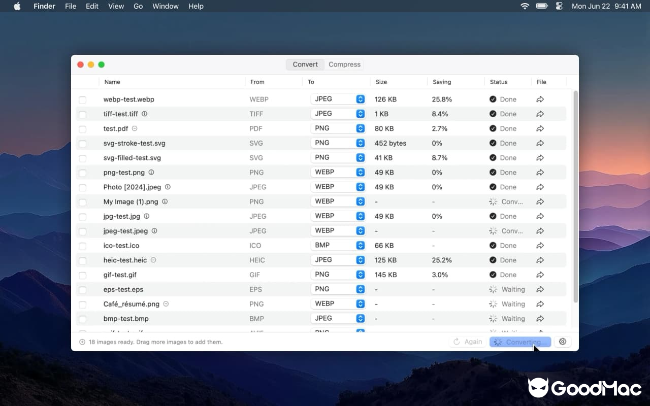
Task: Click the Again button
Action: pos(467,342)
